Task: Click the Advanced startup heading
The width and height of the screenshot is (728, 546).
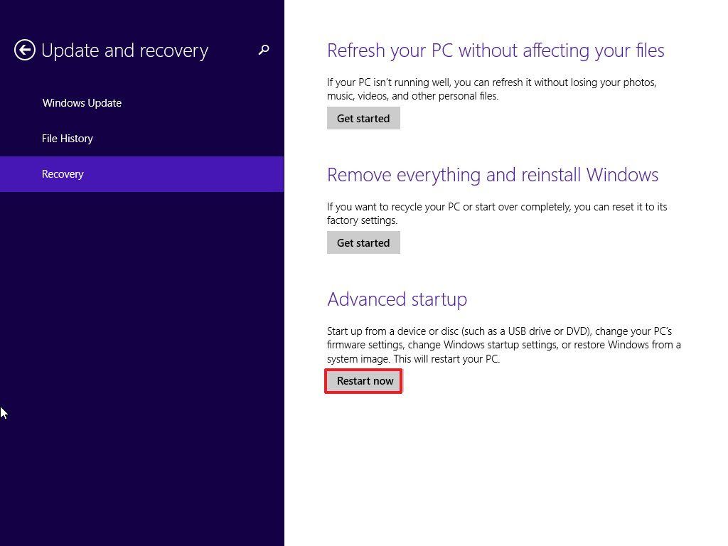Action: click(x=397, y=299)
